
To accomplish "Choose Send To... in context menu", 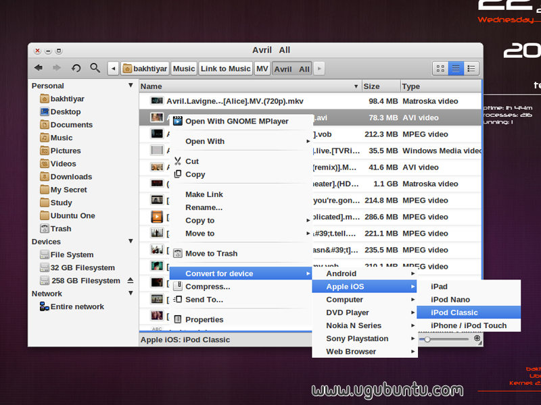I will [241, 300].
